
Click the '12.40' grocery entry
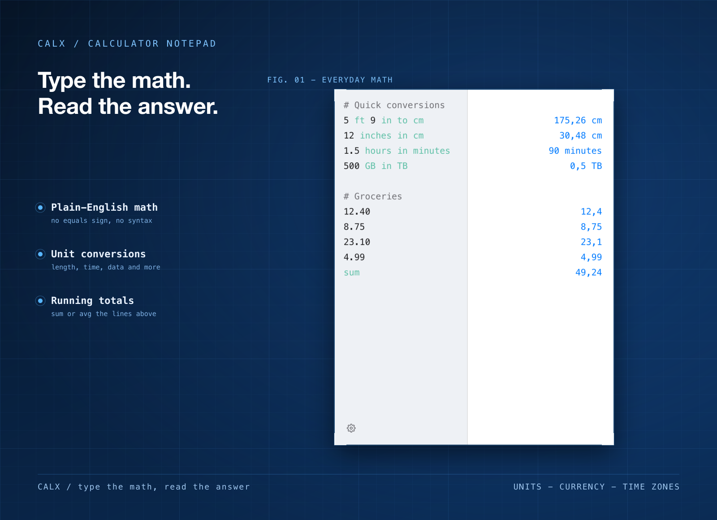[x=357, y=212]
